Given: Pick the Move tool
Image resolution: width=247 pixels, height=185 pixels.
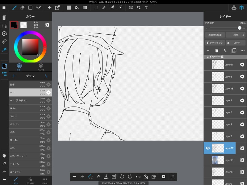Looking at the screenshot, I should click(49, 8).
